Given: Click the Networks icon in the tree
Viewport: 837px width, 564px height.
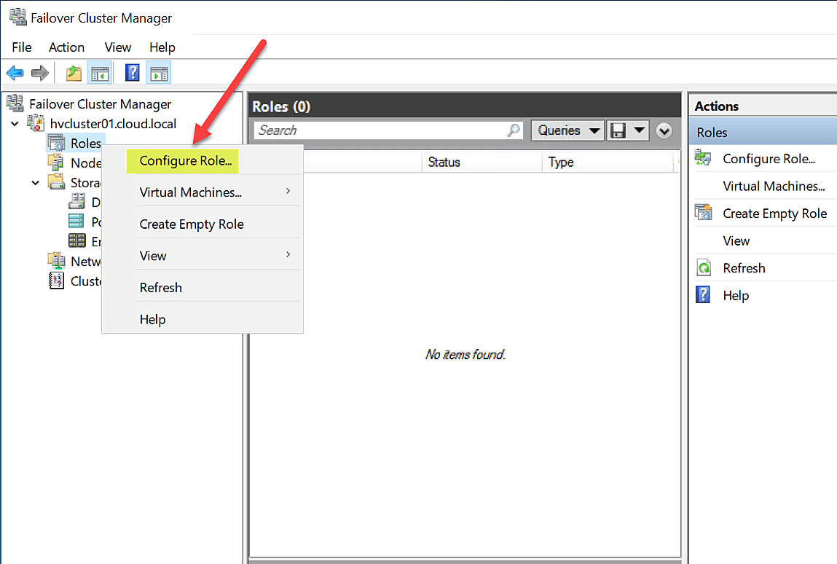Looking at the screenshot, I should point(57,261).
